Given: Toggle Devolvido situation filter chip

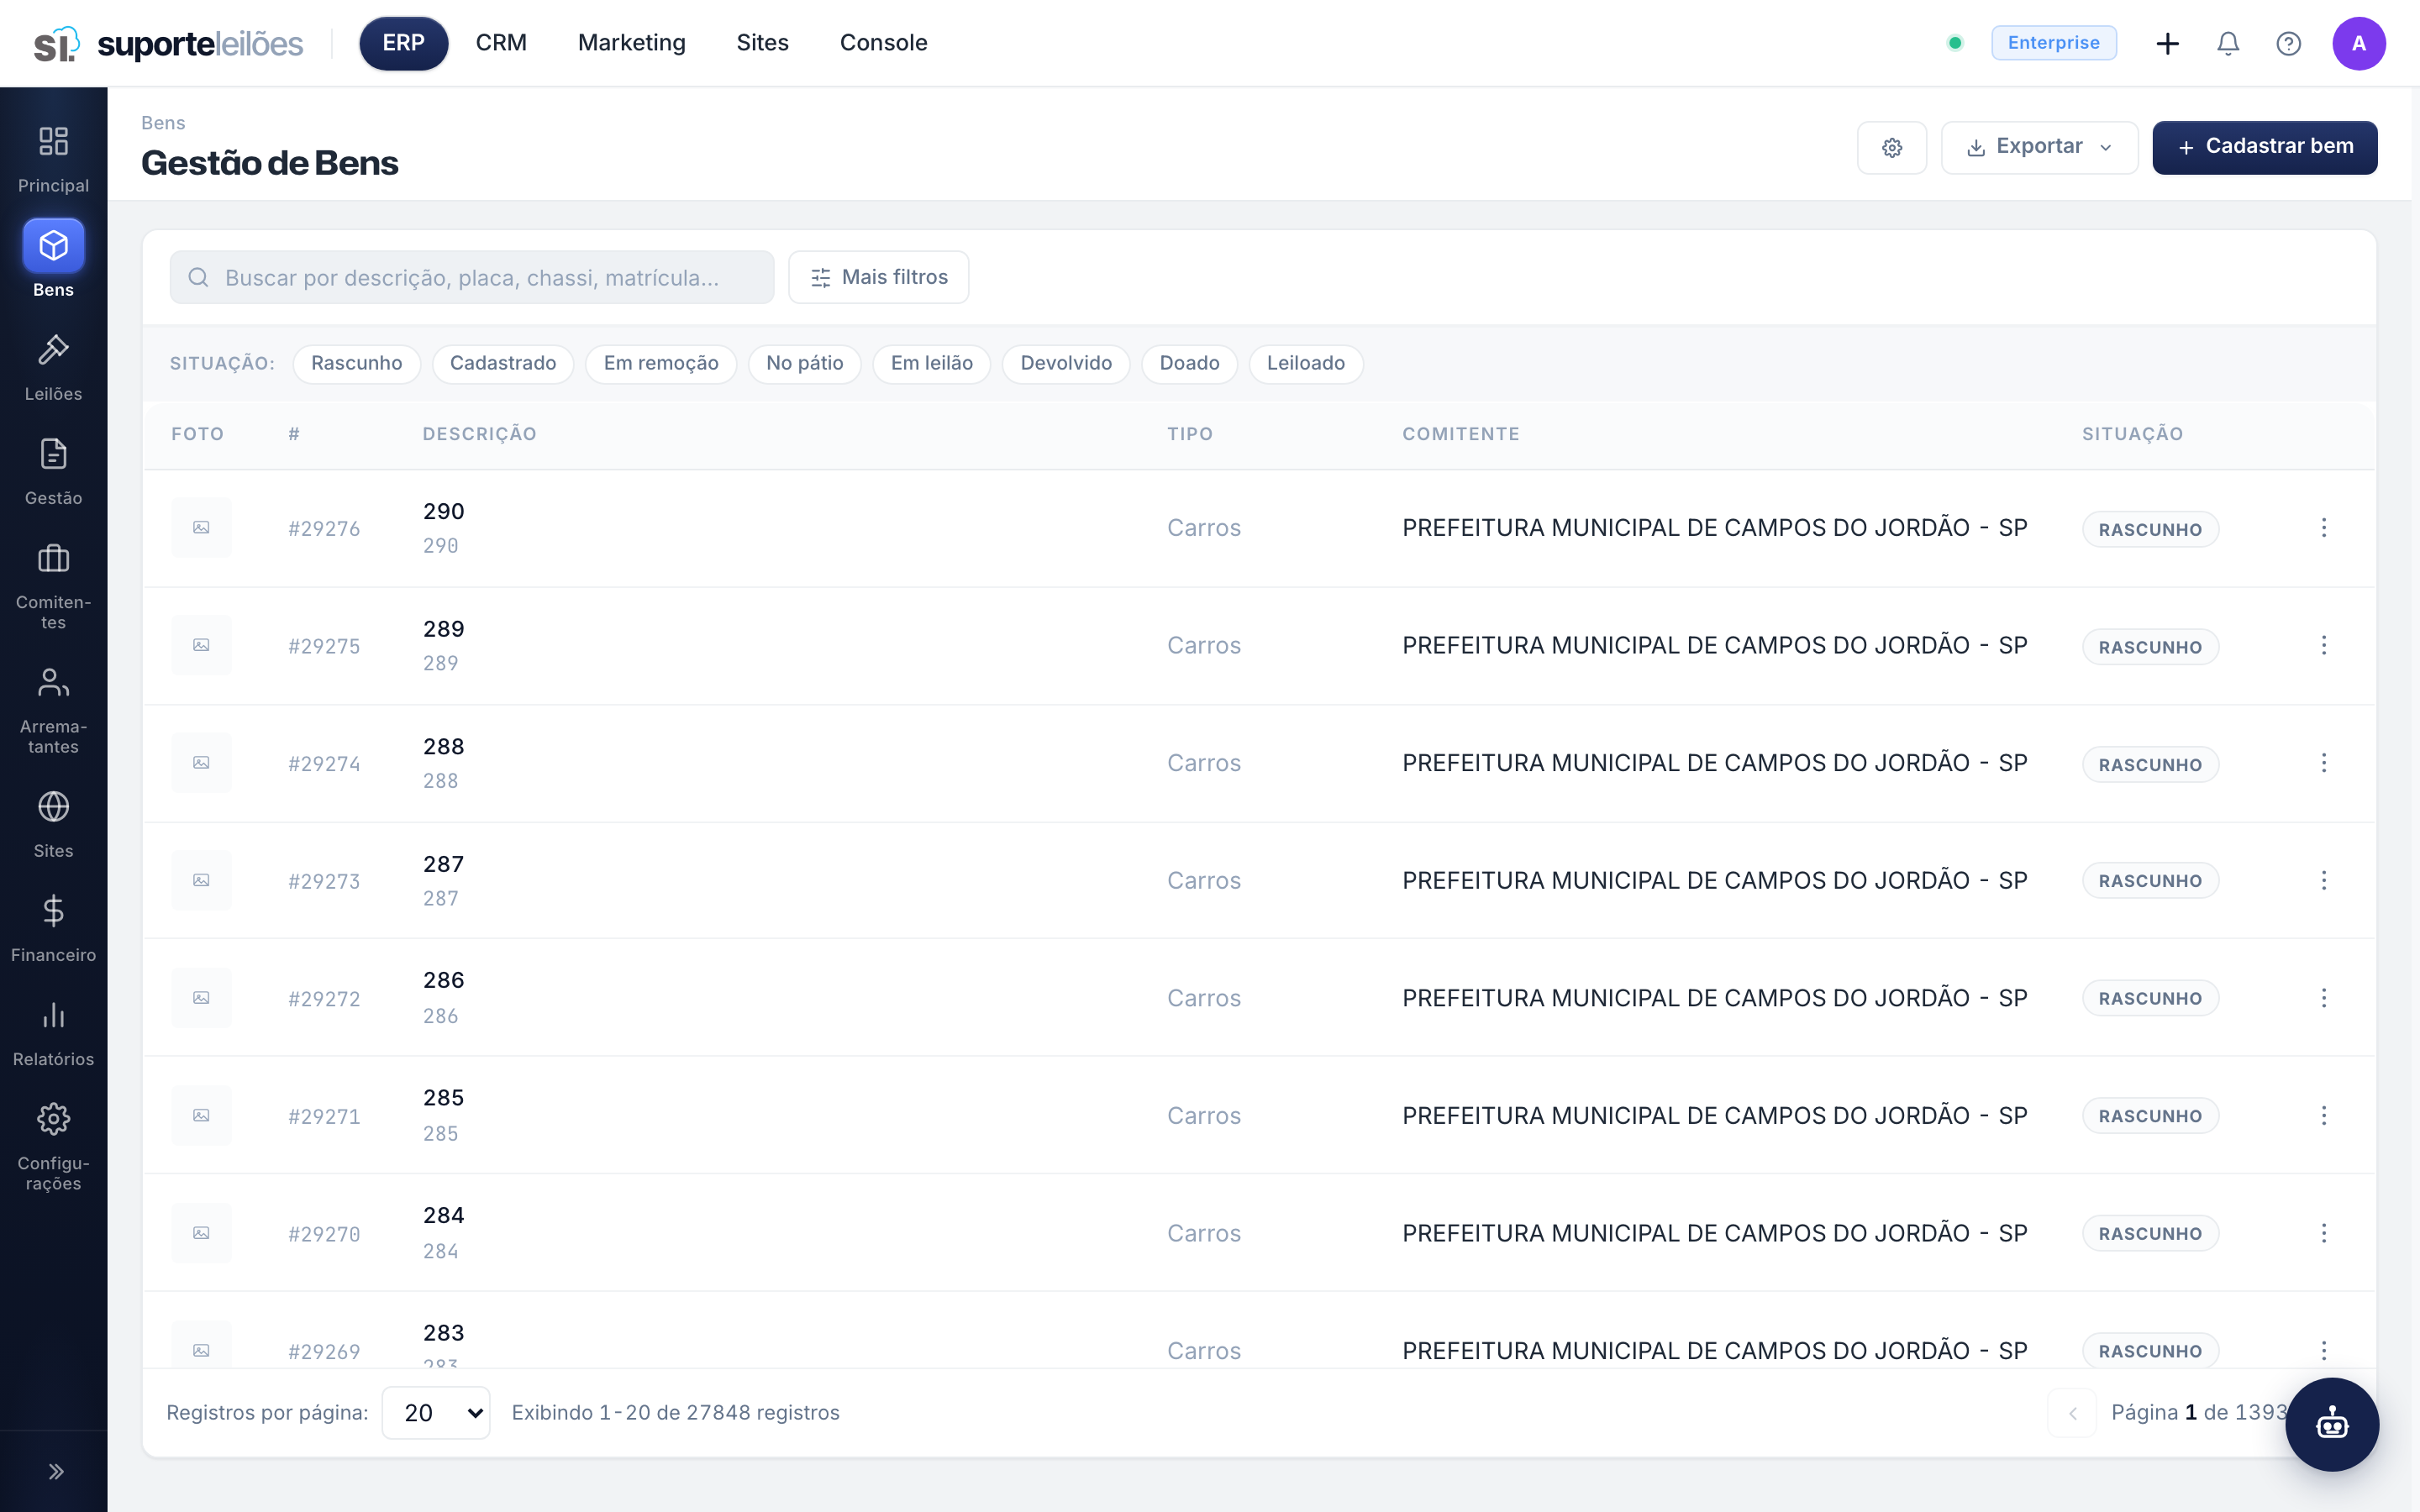Looking at the screenshot, I should [1065, 363].
